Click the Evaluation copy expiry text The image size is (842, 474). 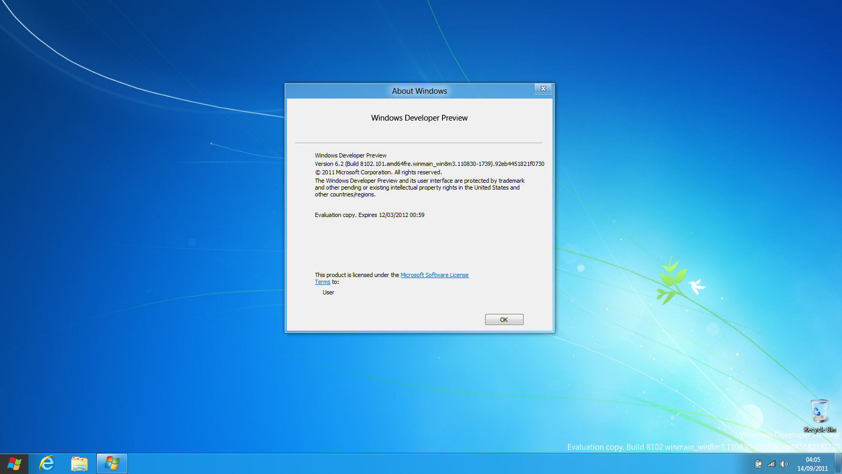pyautogui.click(x=369, y=215)
